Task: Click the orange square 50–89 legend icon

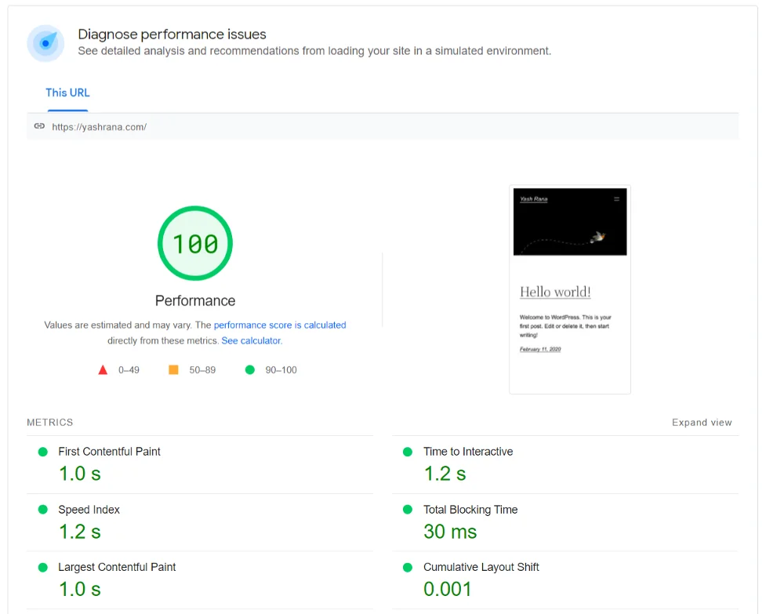Action: point(173,370)
